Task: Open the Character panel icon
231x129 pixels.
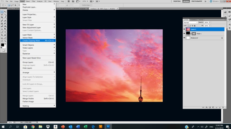Action: coord(229,25)
